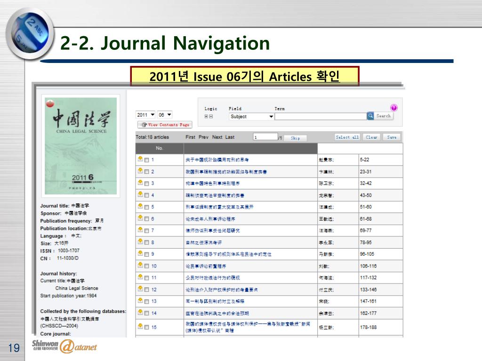Open the 06 issue dropdown

point(165,115)
